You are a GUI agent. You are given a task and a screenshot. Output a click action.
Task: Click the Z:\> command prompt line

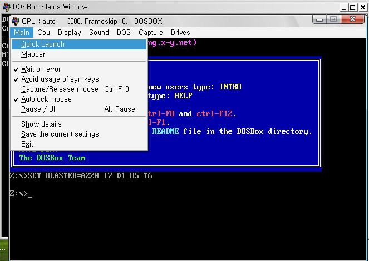[21, 194]
